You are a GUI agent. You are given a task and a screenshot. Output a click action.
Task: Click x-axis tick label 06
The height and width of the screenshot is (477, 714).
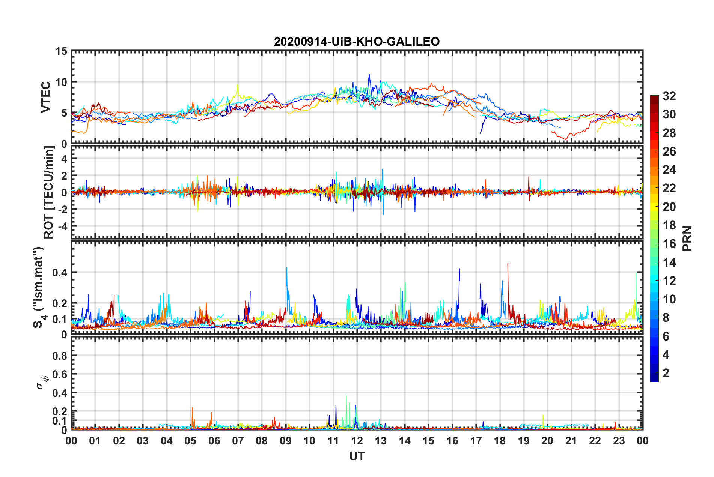click(214, 441)
